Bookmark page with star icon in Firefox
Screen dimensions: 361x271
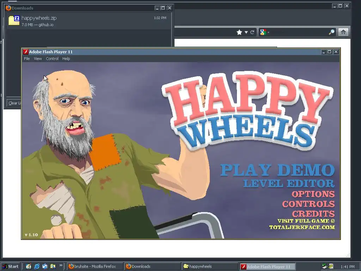(x=239, y=32)
